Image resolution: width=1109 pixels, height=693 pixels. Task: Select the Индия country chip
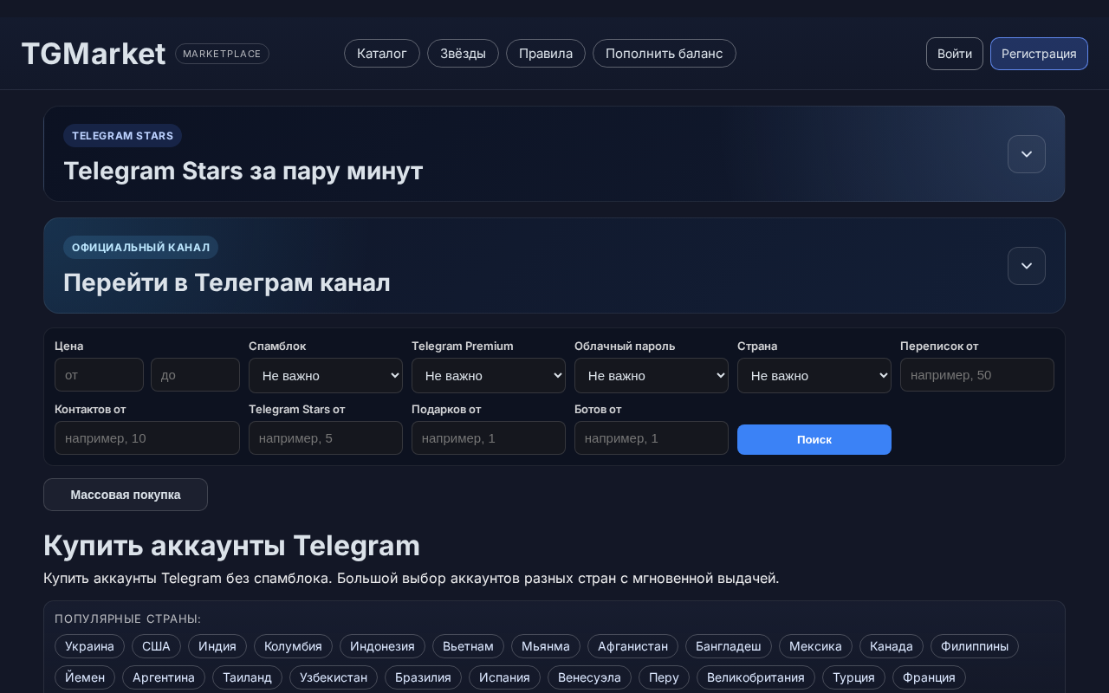pos(217,646)
